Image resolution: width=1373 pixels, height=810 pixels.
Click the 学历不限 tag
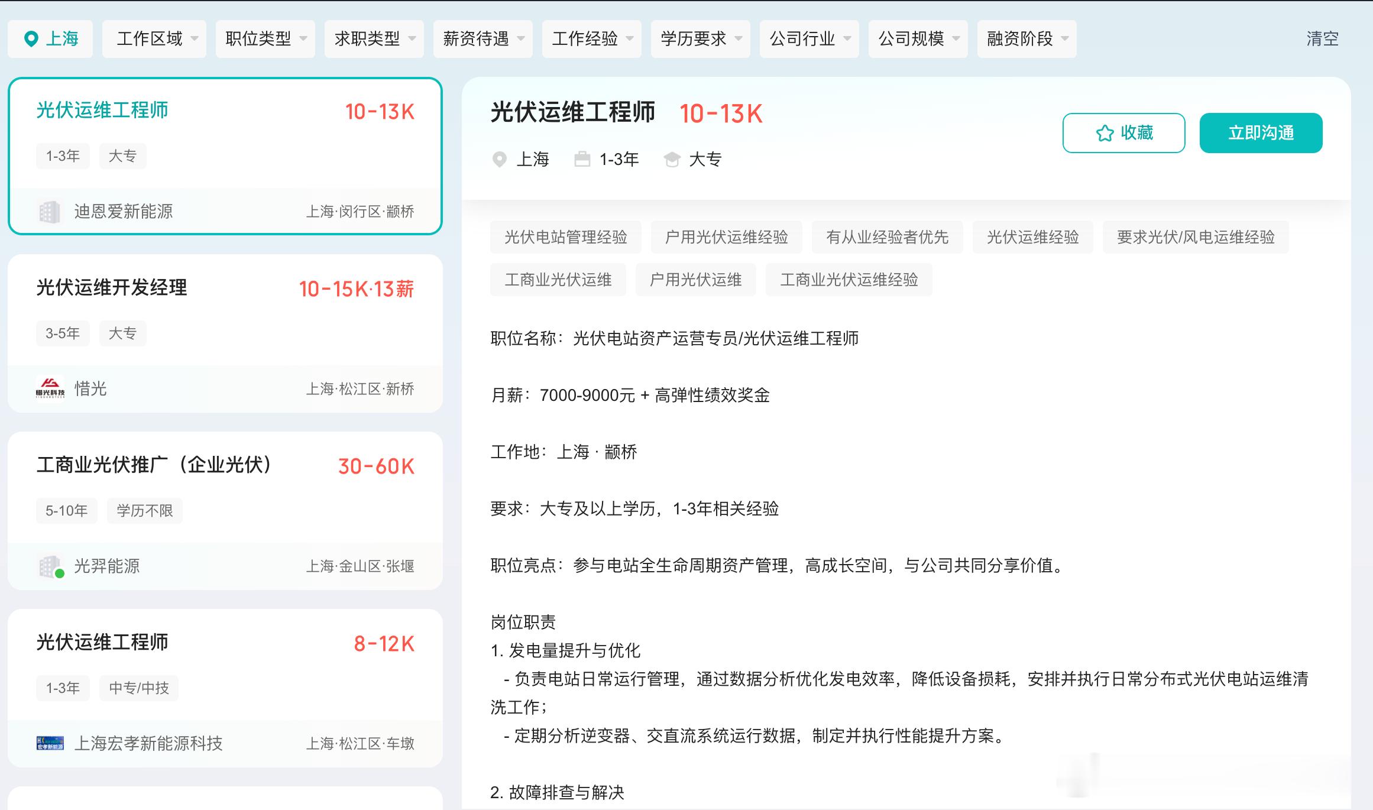[x=145, y=511]
